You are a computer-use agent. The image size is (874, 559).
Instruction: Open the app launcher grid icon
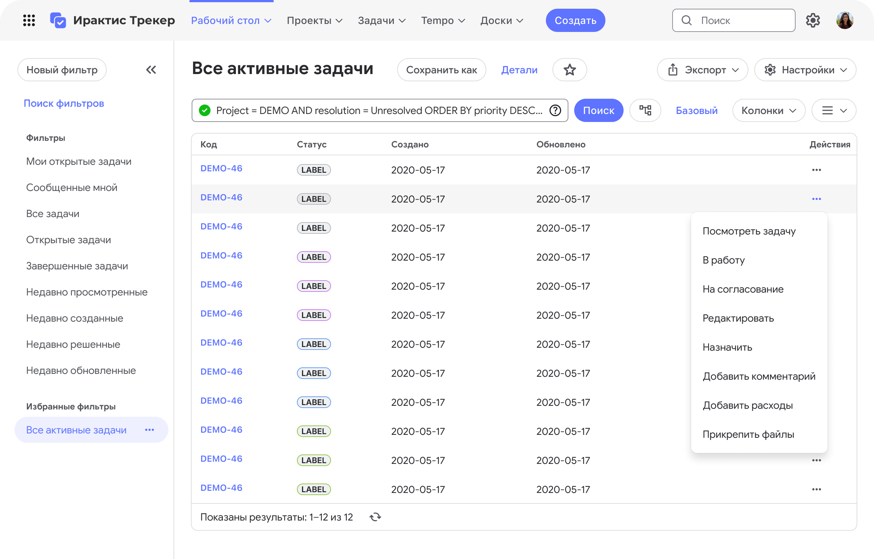coord(29,20)
